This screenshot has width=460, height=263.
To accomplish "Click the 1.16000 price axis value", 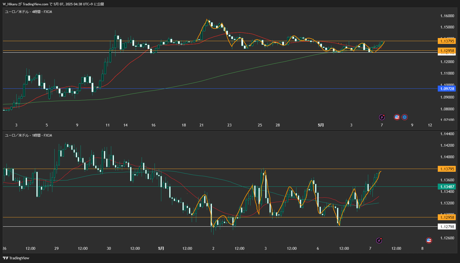I will pos(447,16).
